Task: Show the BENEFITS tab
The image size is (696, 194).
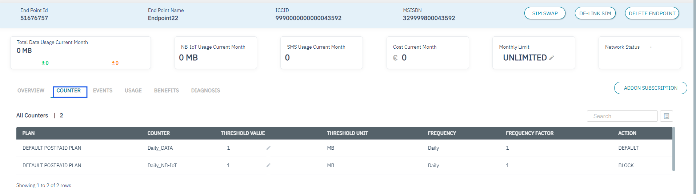Action: 166,90
